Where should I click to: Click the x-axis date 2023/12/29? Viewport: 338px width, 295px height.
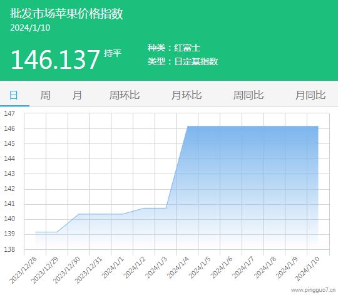(x=45, y=270)
